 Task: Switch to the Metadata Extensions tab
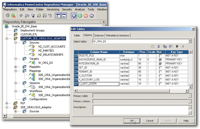click(x=117, y=35)
